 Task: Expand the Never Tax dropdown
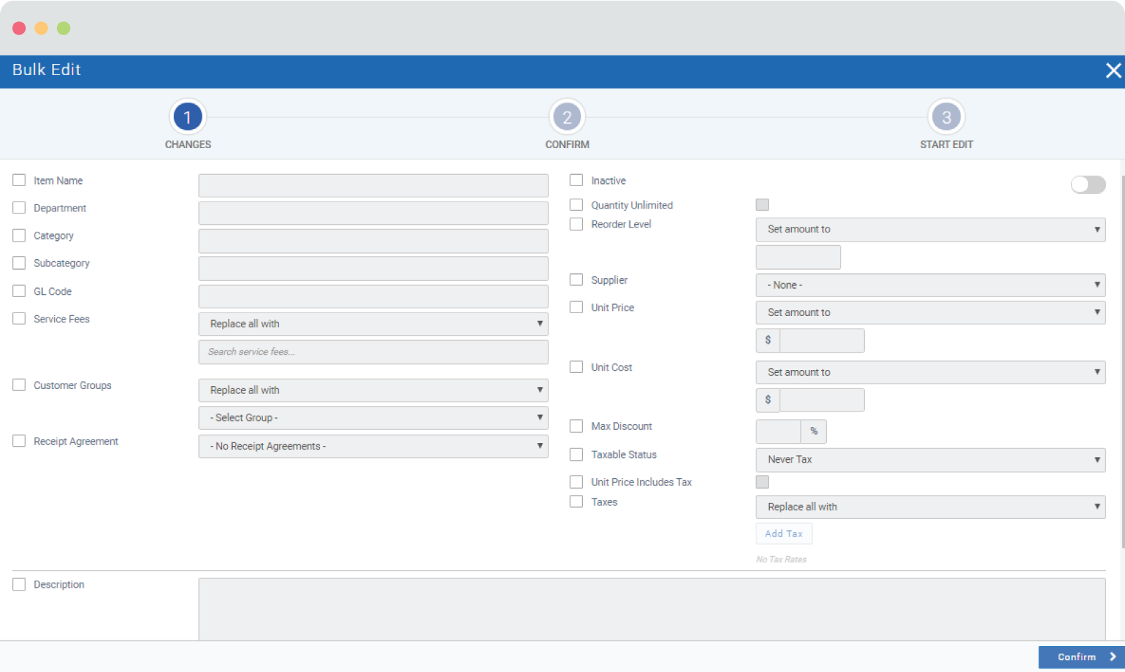(930, 460)
